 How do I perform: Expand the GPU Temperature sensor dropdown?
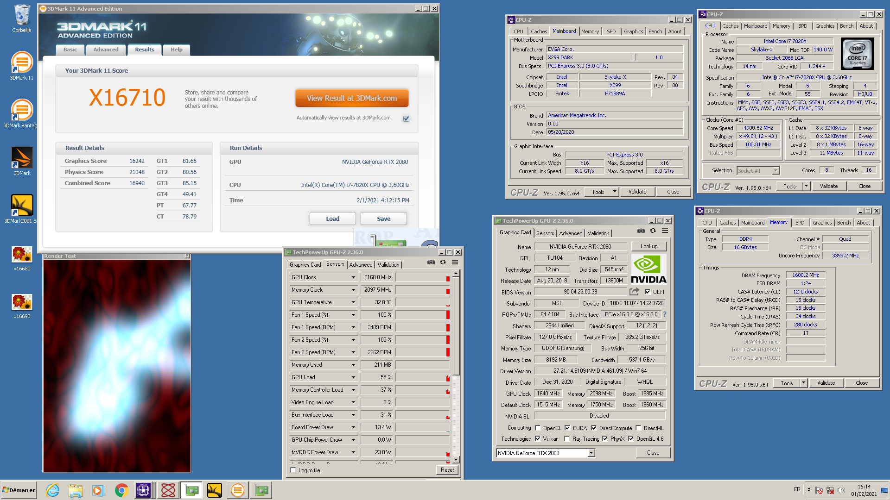pos(353,302)
